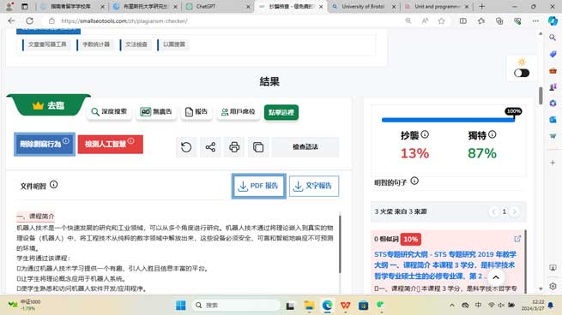Select the user seats option
Screen dimensions: 562x315
pos(239,112)
